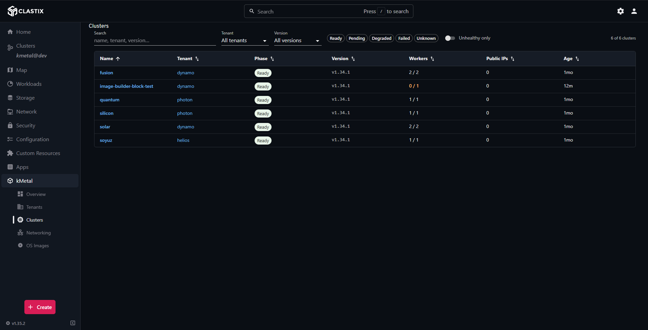
Task: Open the helios tenant link
Action: (183, 140)
